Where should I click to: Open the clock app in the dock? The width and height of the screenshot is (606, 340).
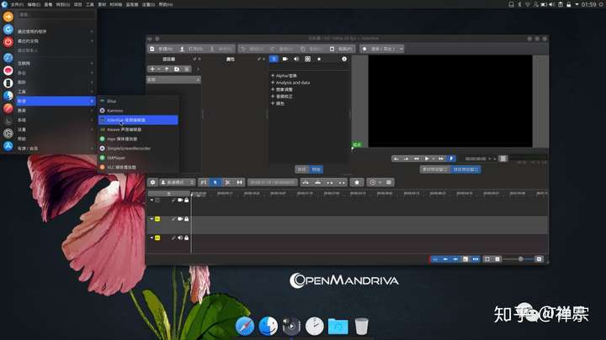(315, 326)
